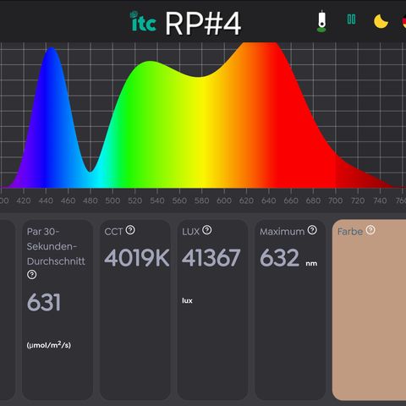The image size is (406, 406).
Task: Open help icon next to Maximum
Action: [x=312, y=230]
